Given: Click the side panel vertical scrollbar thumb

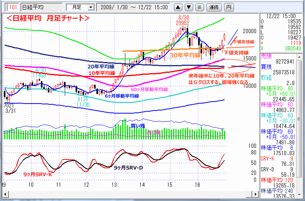Looking at the screenshot, I should (299, 119).
